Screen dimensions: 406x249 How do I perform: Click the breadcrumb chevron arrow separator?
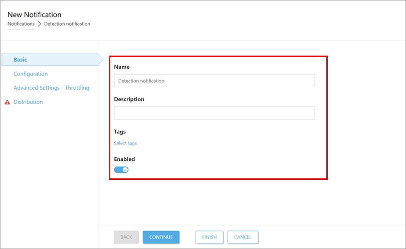pos(40,24)
